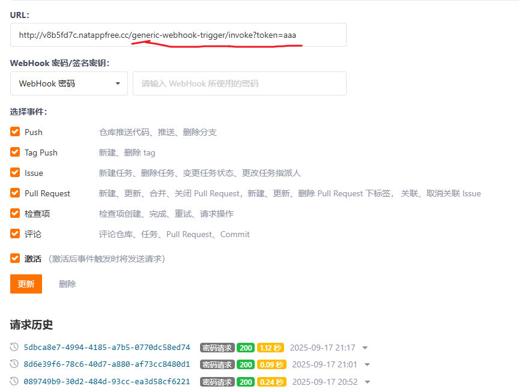Click the 200 status badge of 20:52 request
Image resolution: width=519 pixels, height=392 pixels.
coord(246,382)
